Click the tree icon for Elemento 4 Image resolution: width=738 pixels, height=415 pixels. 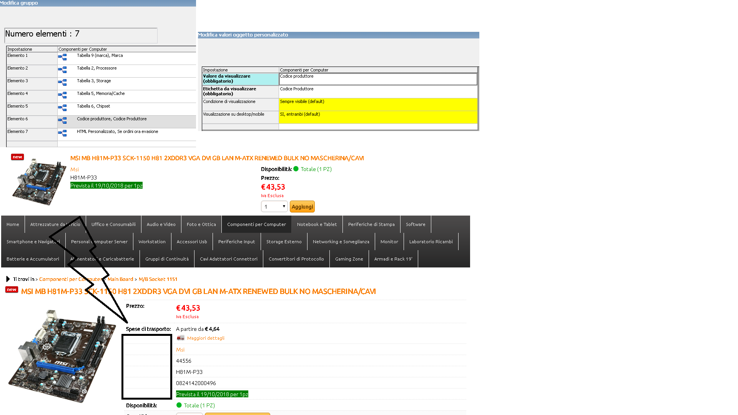(62, 95)
